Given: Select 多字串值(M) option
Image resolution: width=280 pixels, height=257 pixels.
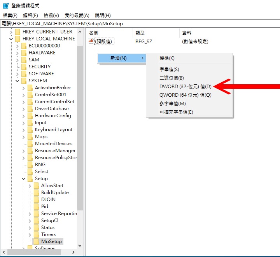Looking at the screenshot, I should click(173, 104).
